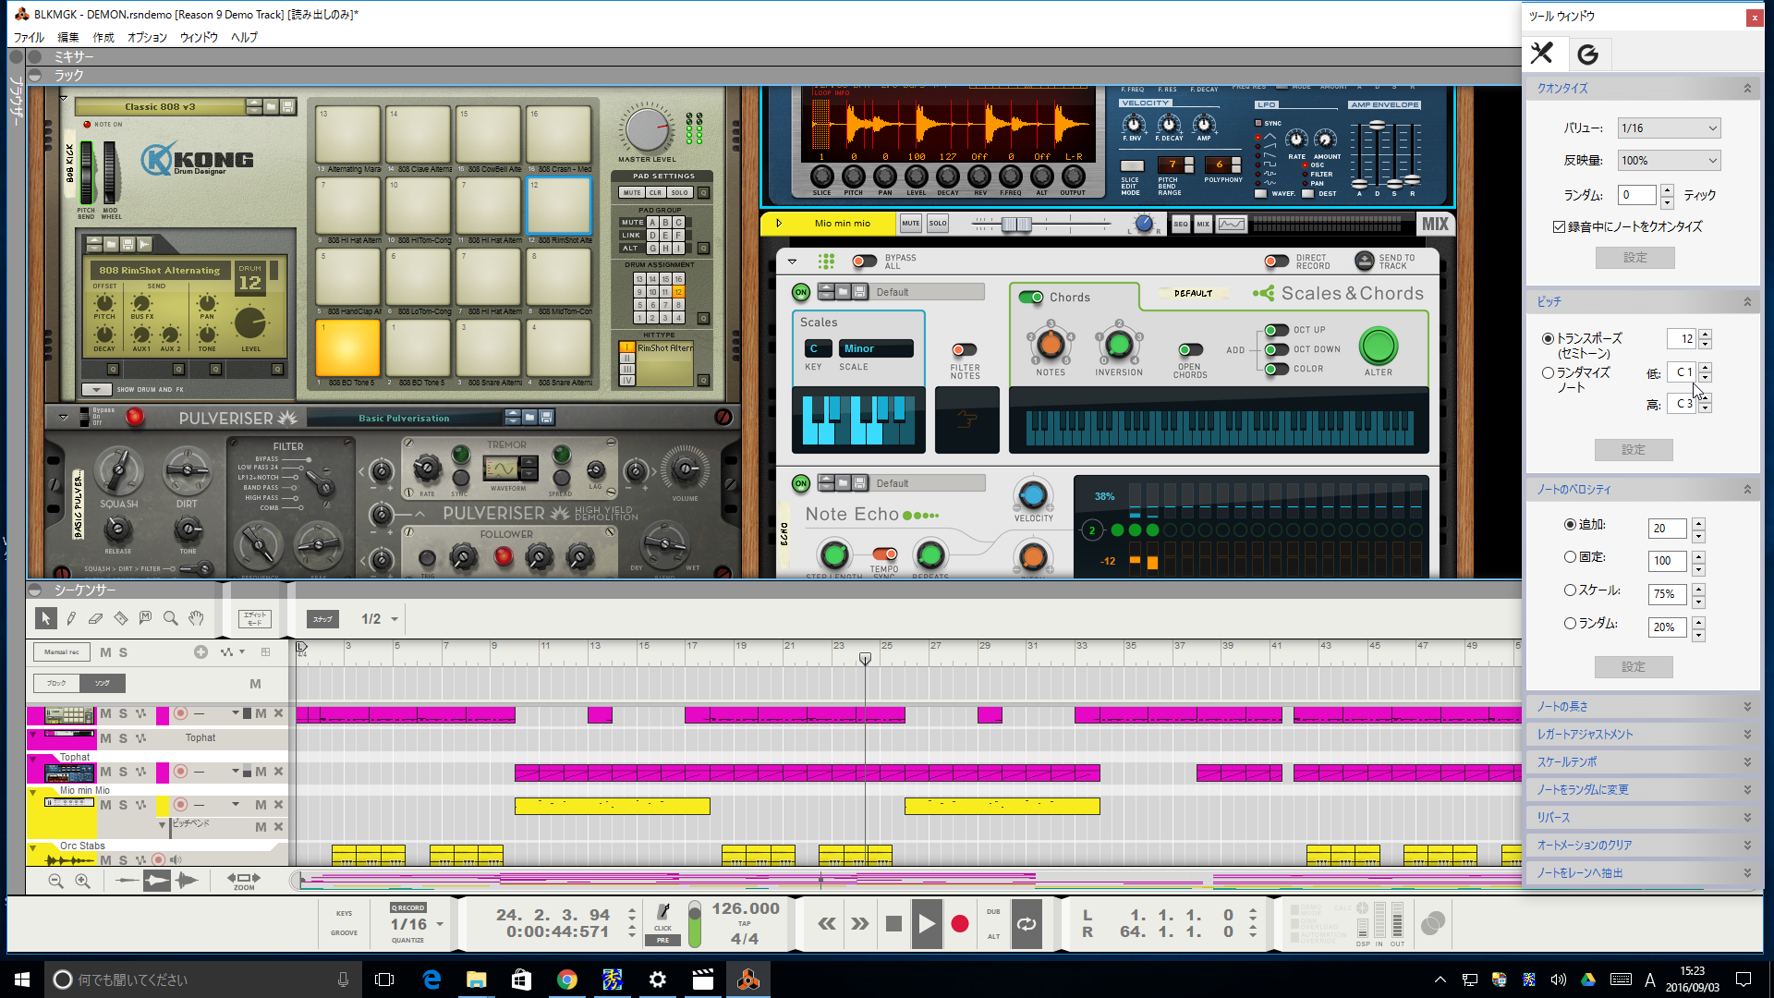Stop playback with the Stop button
1774x998 pixels.
[x=893, y=923]
